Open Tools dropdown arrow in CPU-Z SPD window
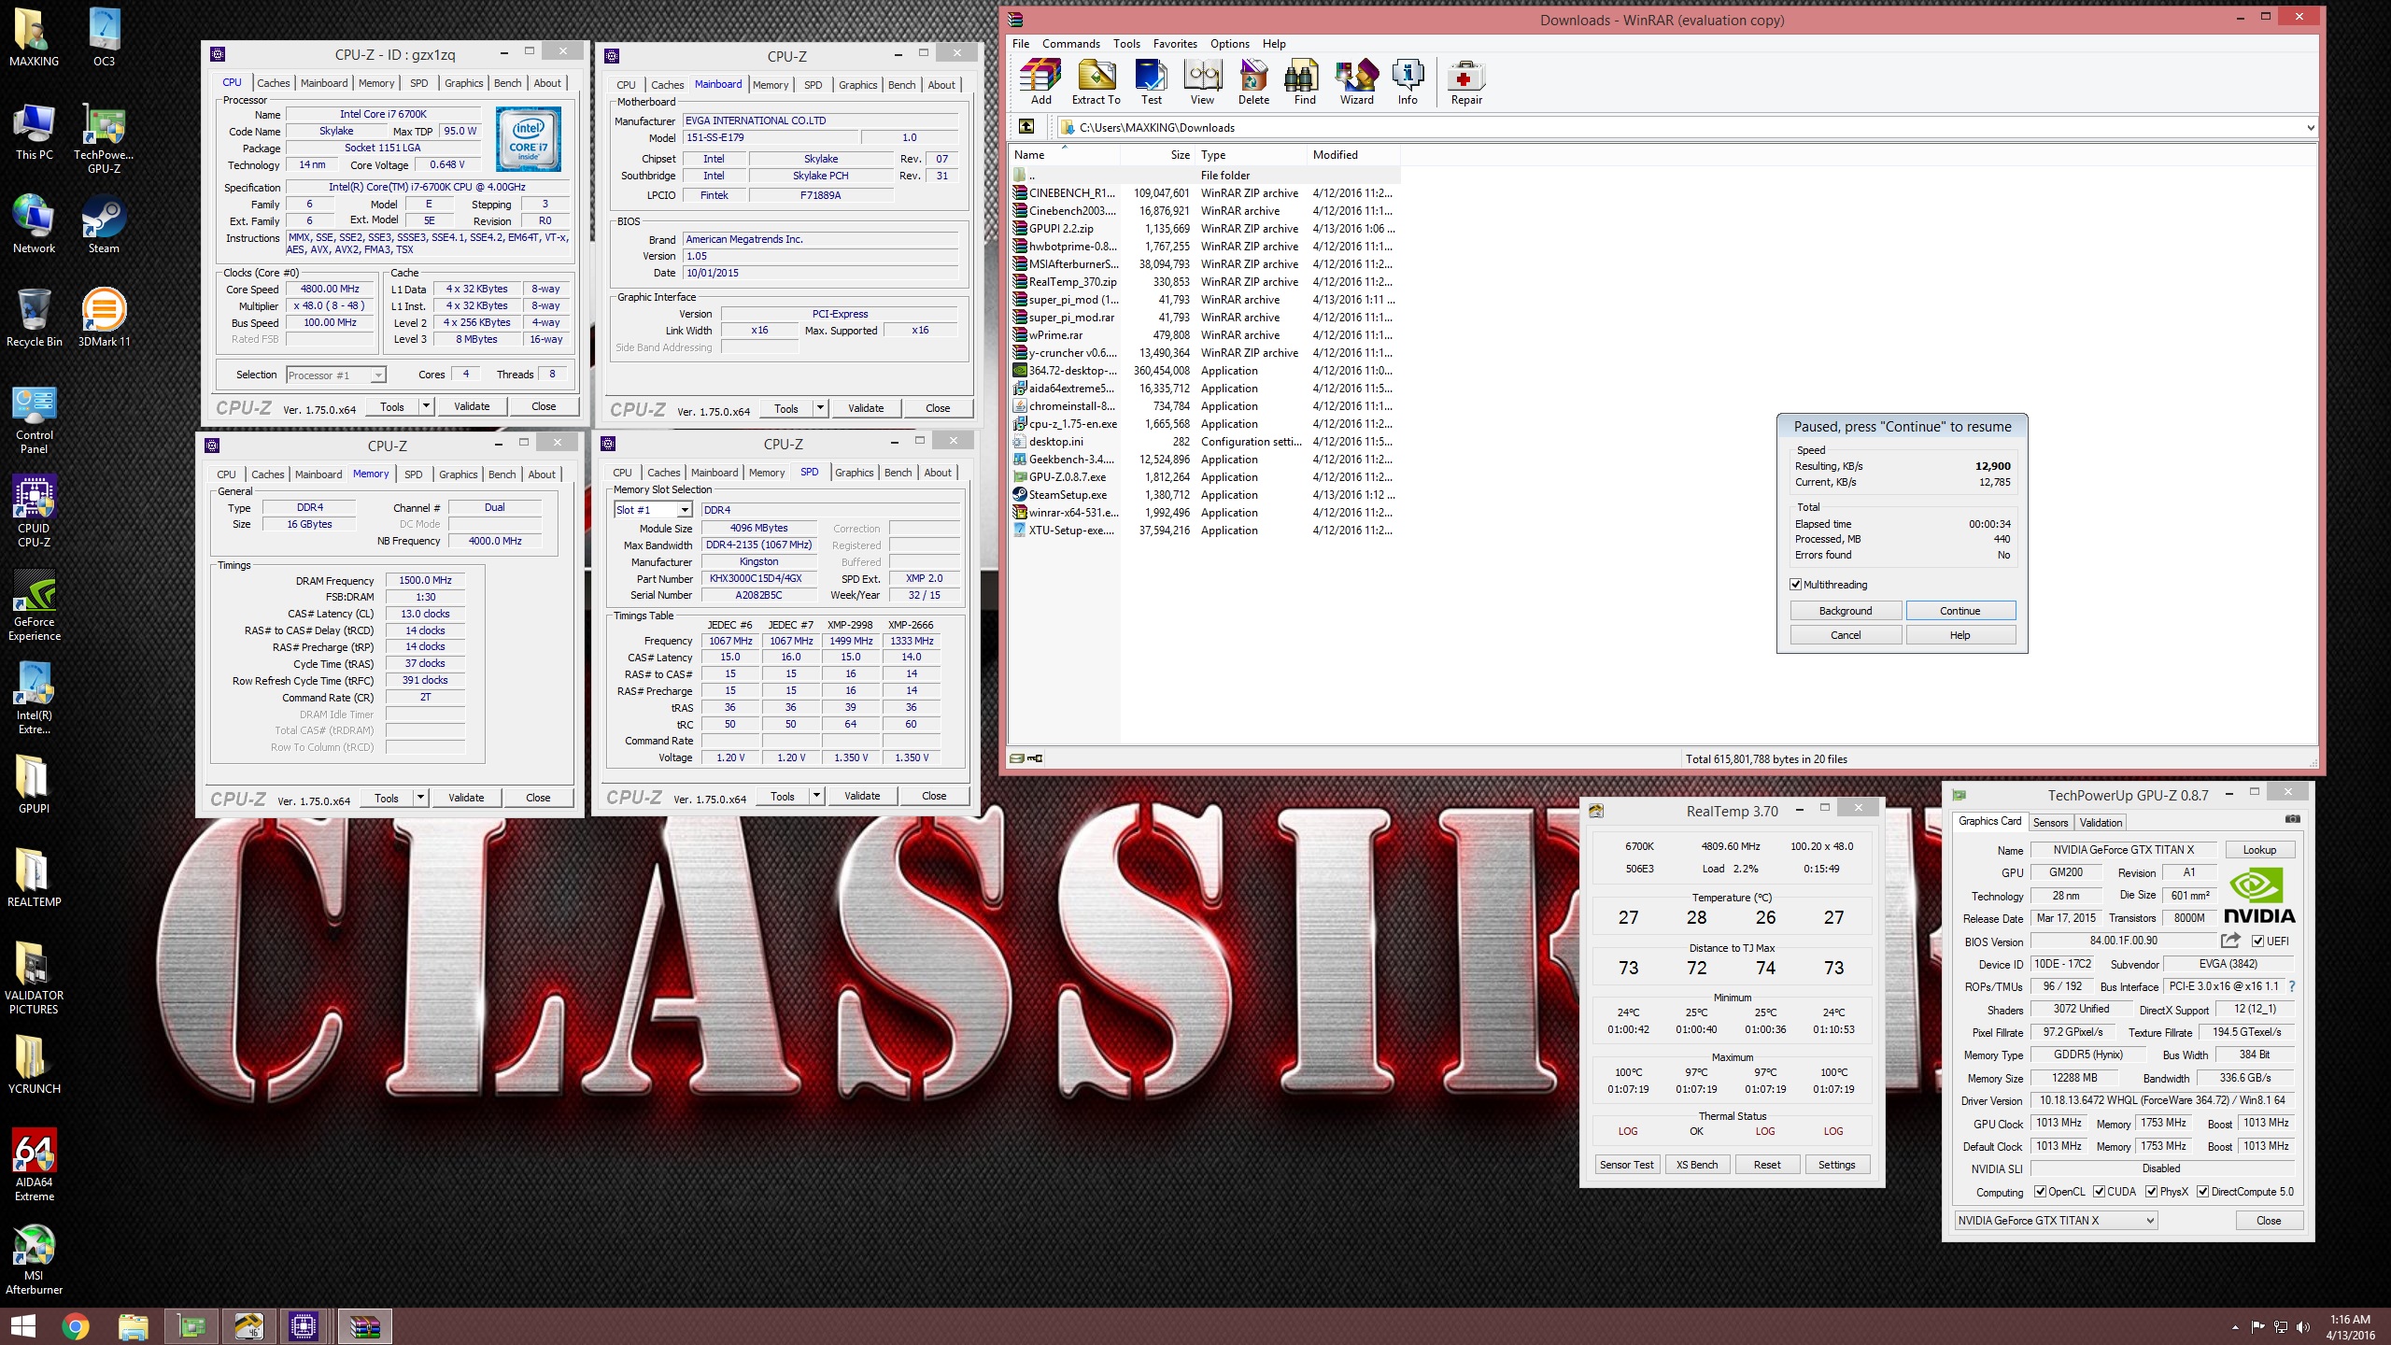This screenshot has height=1345, width=2391. (x=816, y=796)
